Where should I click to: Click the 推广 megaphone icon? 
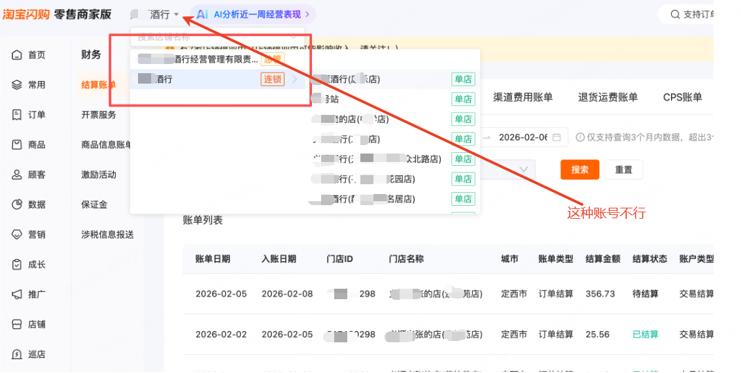coord(16,294)
